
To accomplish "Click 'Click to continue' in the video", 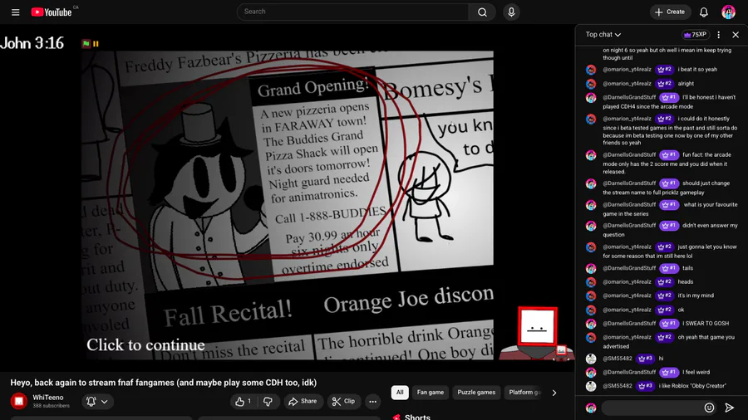I will pyautogui.click(x=145, y=344).
